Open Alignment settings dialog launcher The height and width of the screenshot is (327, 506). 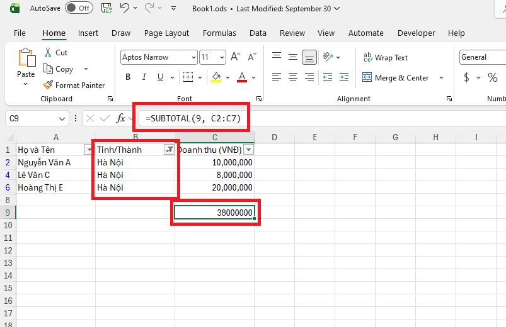(x=449, y=99)
